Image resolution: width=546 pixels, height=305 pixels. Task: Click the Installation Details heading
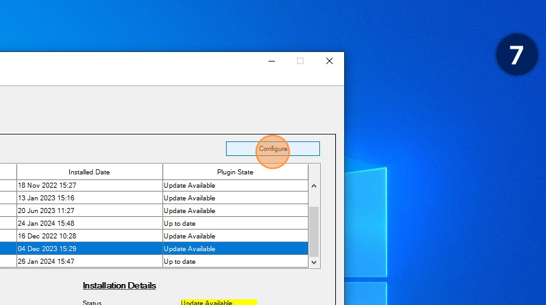click(119, 285)
